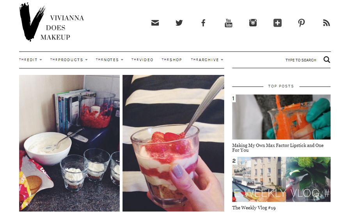
Task: Open Making My Own Max Factor Lipstick link
Action: tap(278, 147)
